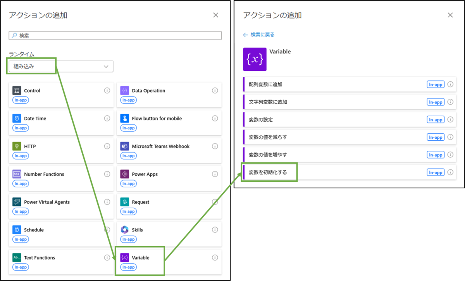Viewport: 465px width, 281px height.
Task: Show info for Request connector
Action: point(215,202)
